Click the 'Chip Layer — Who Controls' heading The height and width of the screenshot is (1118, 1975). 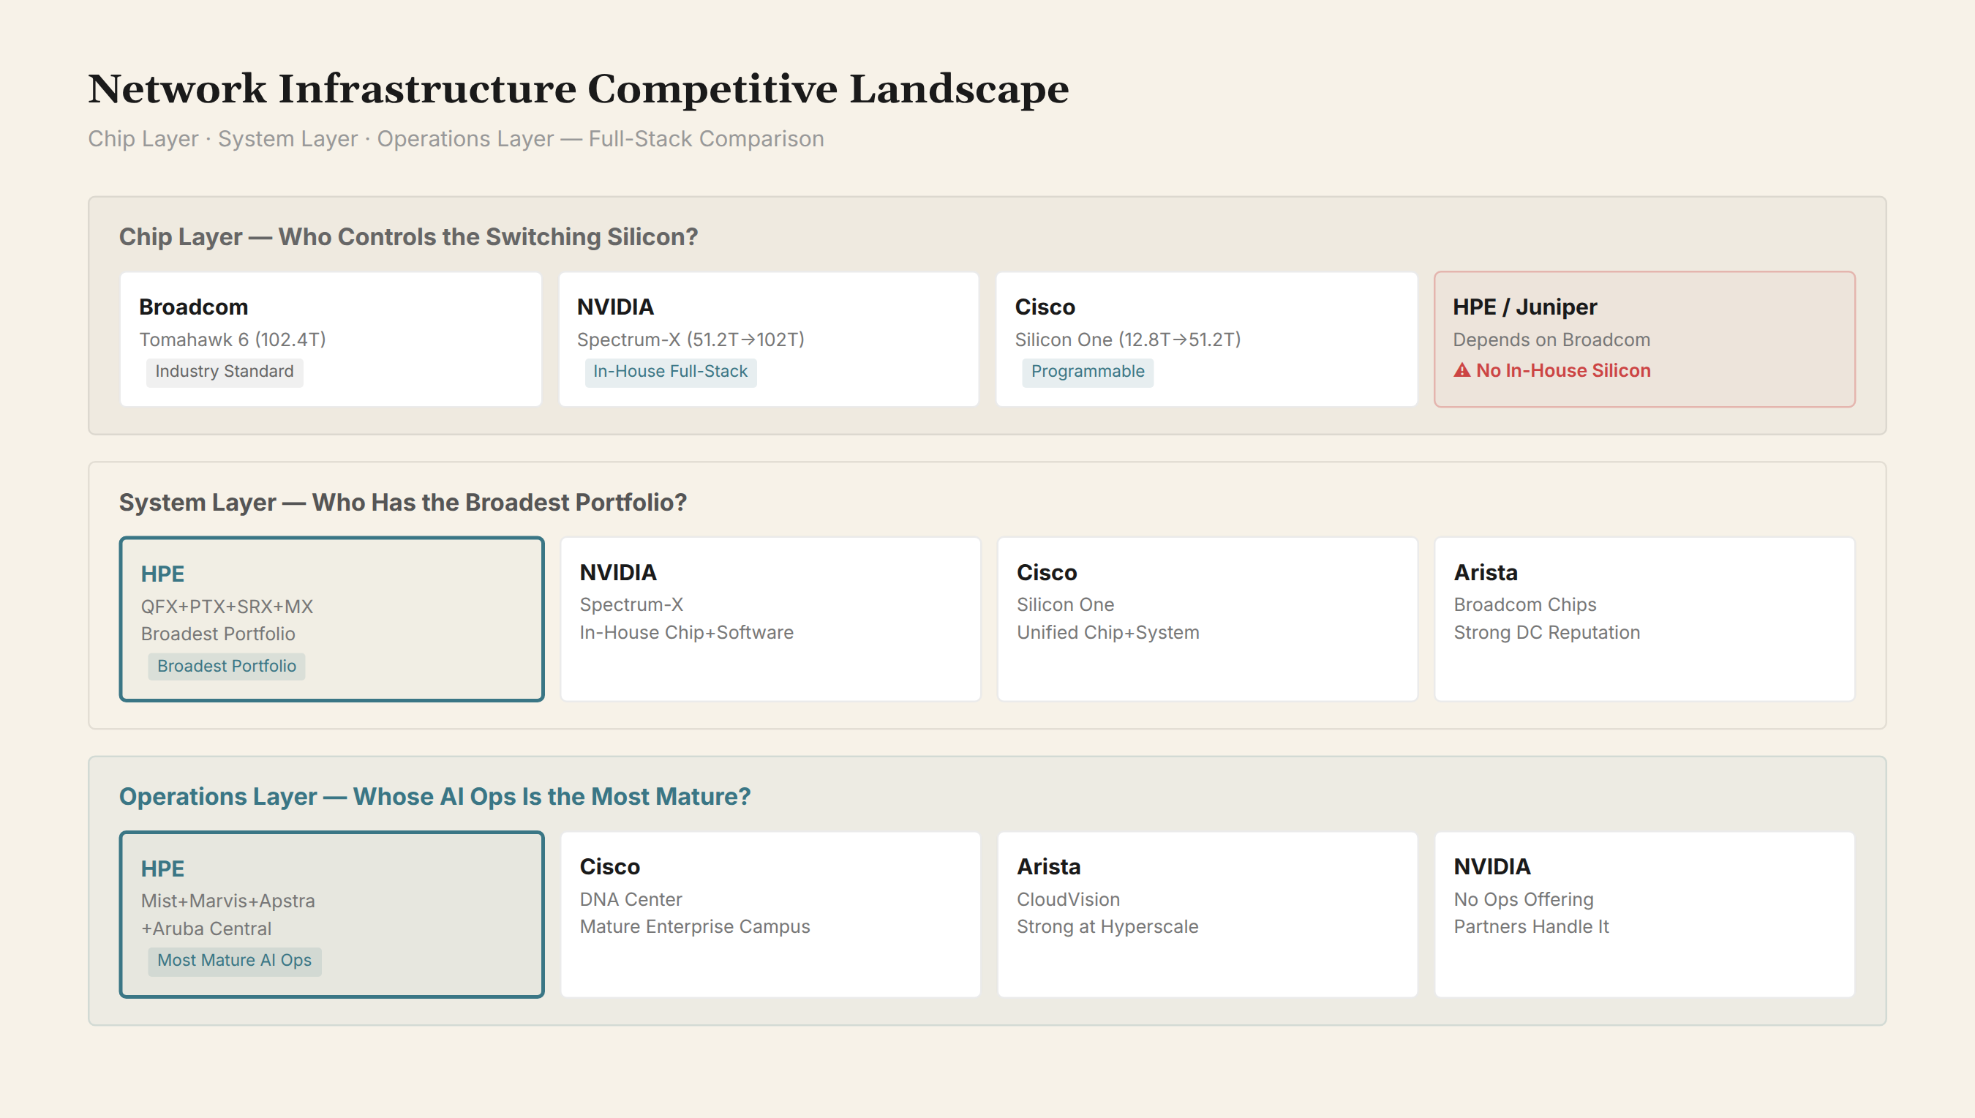tap(408, 236)
